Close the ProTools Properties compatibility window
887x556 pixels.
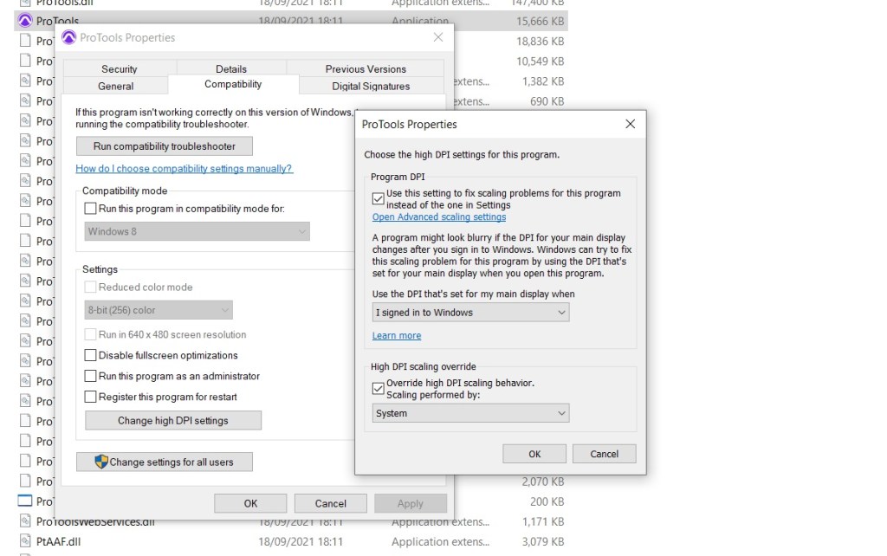[438, 37]
